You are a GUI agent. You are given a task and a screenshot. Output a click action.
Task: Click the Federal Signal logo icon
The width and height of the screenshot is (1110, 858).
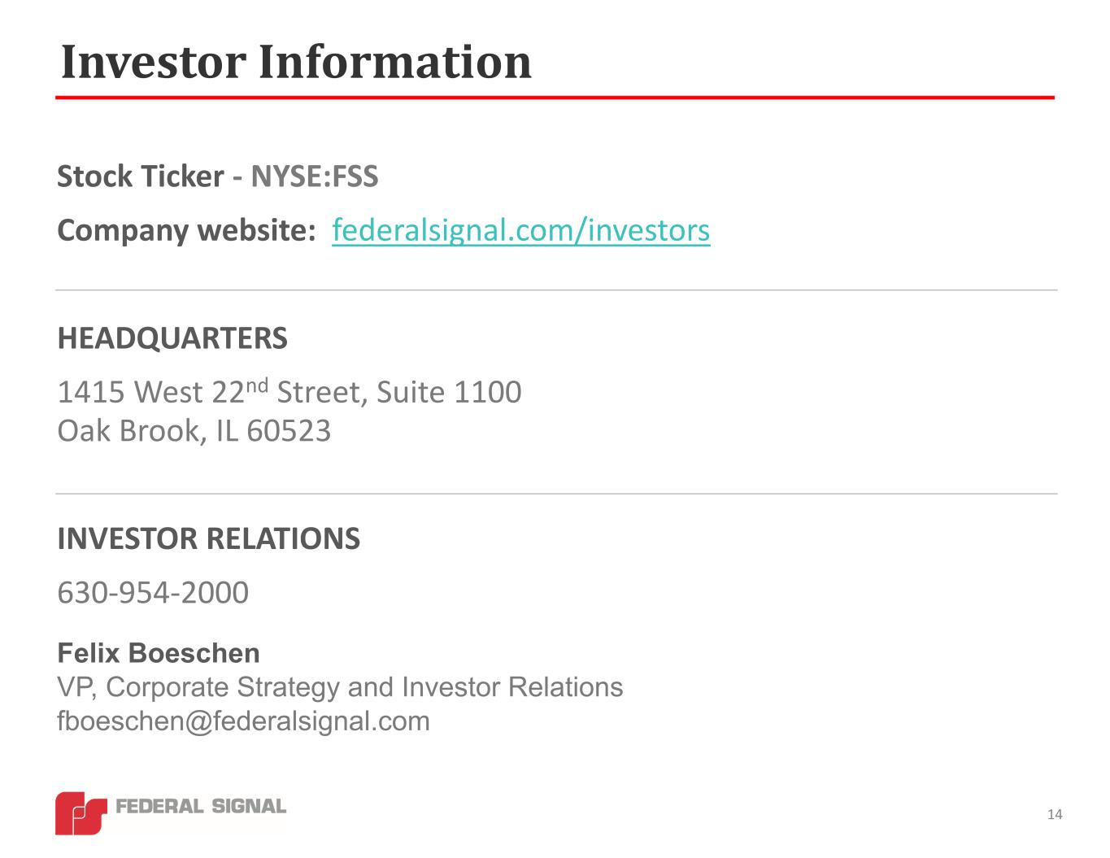[x=81, y=812]
